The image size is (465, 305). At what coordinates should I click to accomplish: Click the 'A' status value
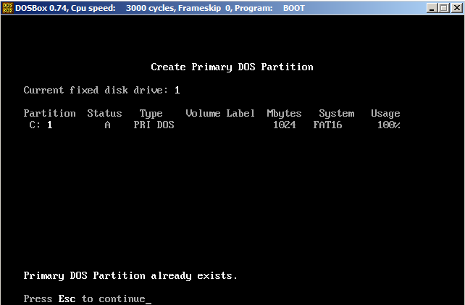click(107, 125)
